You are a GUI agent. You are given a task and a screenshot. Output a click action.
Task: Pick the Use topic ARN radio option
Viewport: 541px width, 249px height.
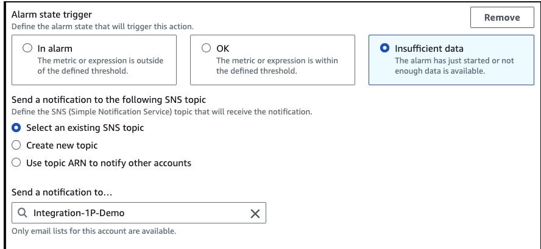coord(17,163)
